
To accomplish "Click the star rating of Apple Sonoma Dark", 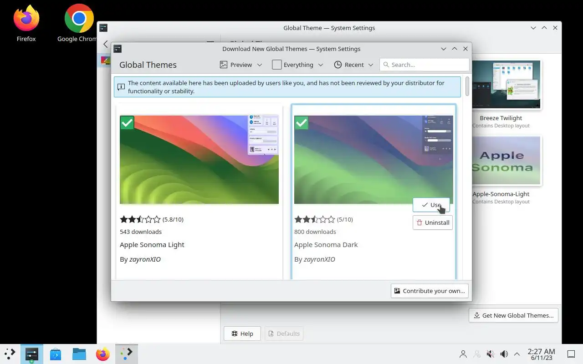I will point(315,219).
